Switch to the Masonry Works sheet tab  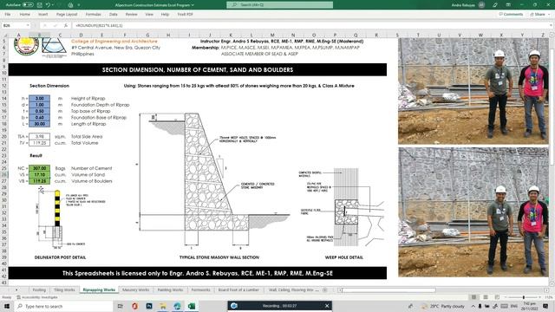(135, 290)
